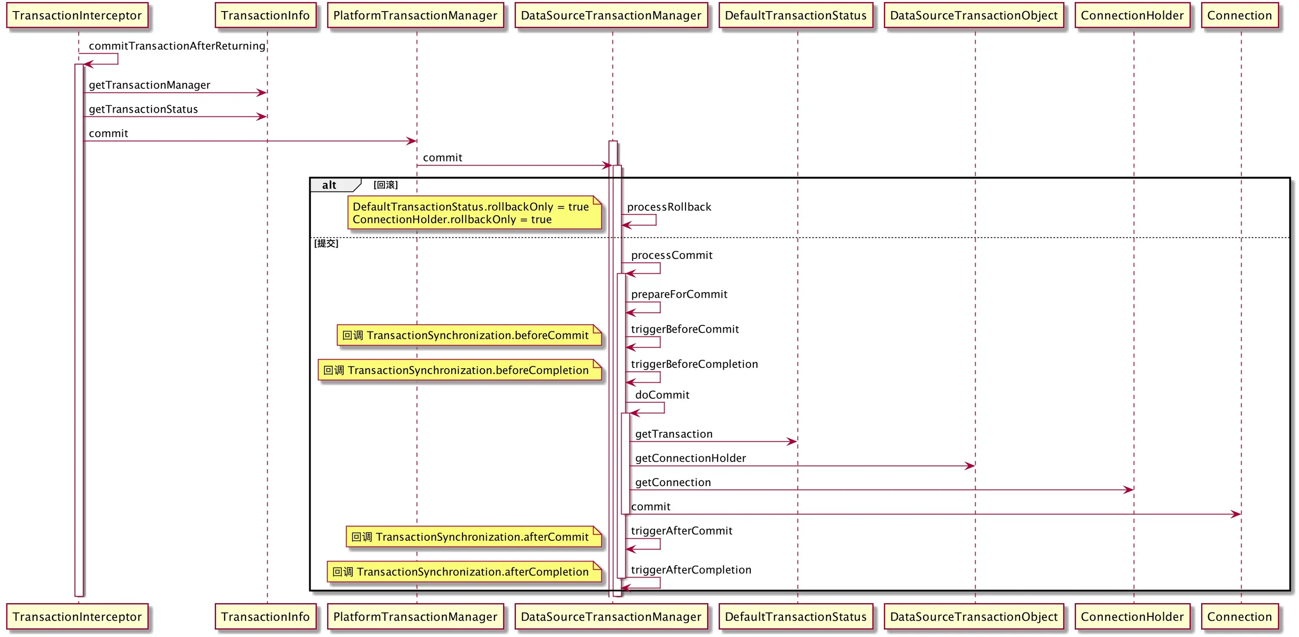Click the TransactionSynchronization.beforeCommit note
Viewport: 1299px width, 637px height.
click(x=469, y=335)
